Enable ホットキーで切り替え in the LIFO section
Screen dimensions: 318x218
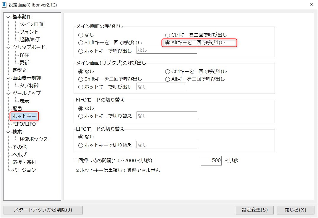(81, 144)
